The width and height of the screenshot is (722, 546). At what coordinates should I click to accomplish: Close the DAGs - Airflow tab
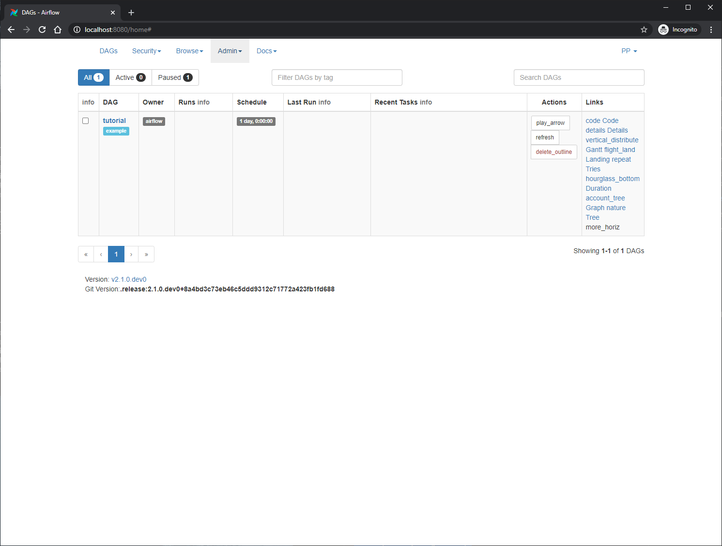(113, 13)
